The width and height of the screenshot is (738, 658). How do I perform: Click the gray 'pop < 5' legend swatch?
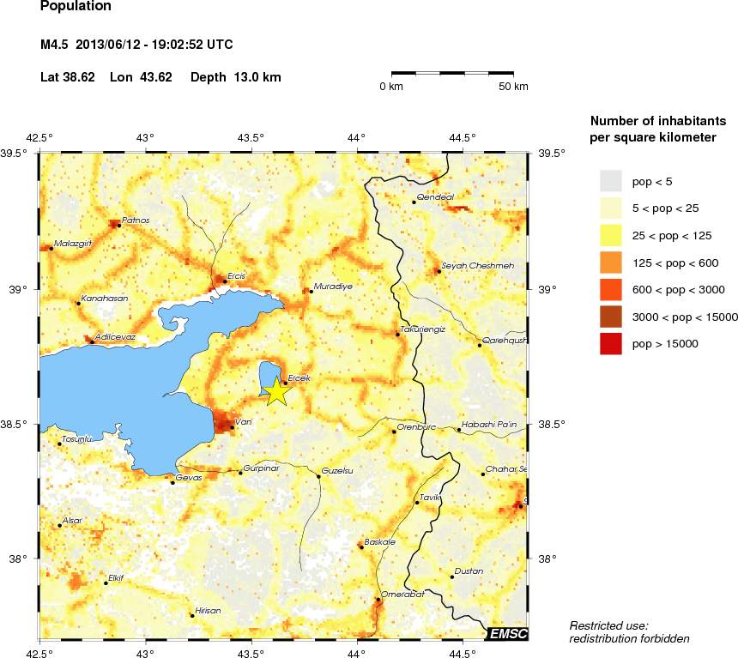[610, 180]
